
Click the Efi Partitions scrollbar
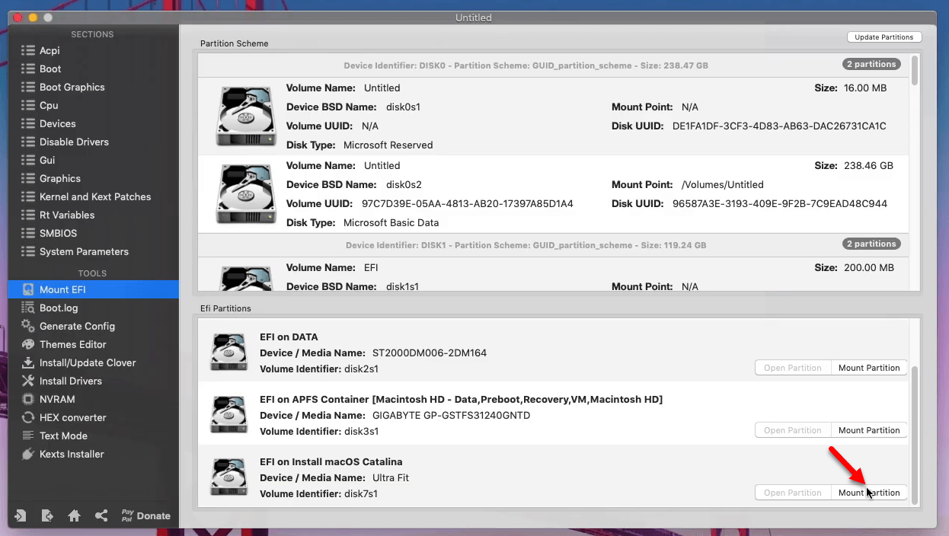coord(915,435)
